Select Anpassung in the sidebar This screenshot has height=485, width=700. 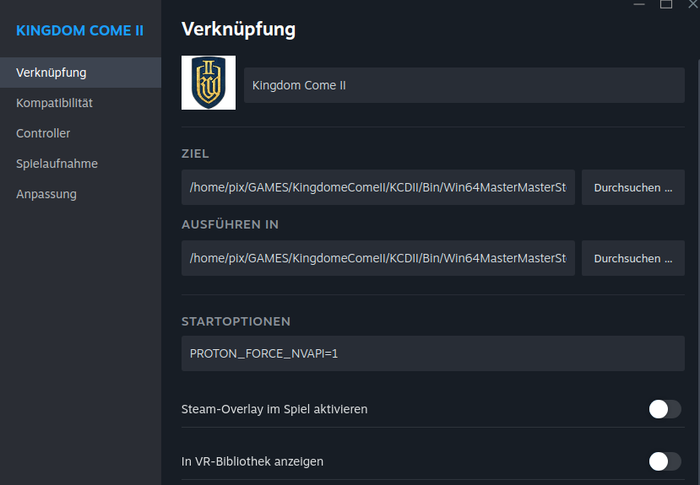46,194
